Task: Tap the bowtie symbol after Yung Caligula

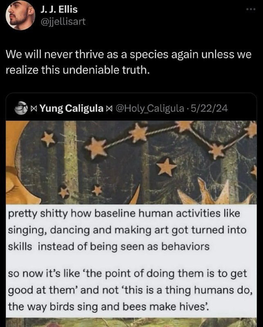Action: [x=108, y=108]
